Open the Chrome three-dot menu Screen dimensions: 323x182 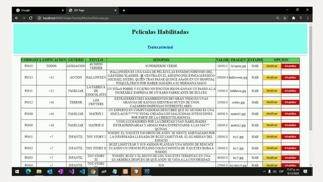click(308, 18)
